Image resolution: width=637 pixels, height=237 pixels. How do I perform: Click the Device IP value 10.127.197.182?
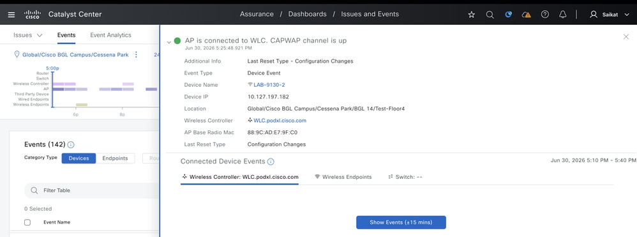268,96
